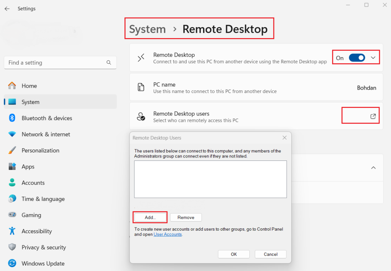The height and width of the screenshot is (271, 391).
Task: Collapse the section using the up chevron
Action: 373,167
